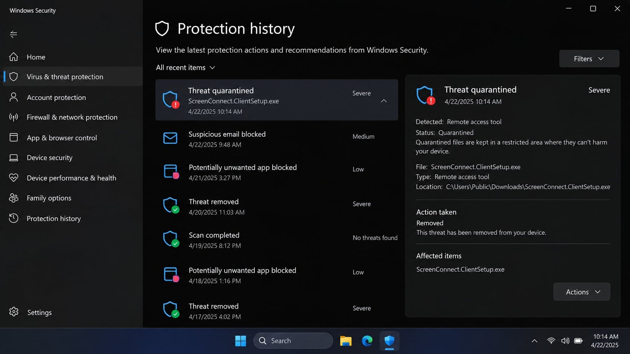Viewport: 630px width, 354px height.
Task: Expand Potentially unwanted app blocked 4/18/2025 entry
Action: tap(277, 275)
